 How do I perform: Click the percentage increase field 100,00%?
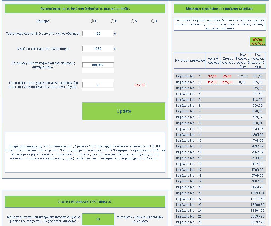98,65
